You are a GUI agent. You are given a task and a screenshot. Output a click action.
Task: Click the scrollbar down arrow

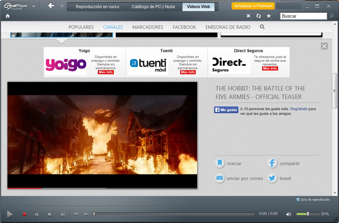[335, 193]
